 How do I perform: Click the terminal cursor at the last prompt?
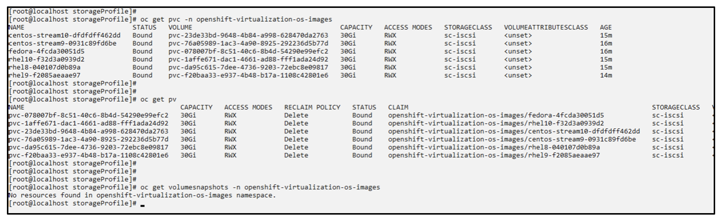(x=143, y=206)
